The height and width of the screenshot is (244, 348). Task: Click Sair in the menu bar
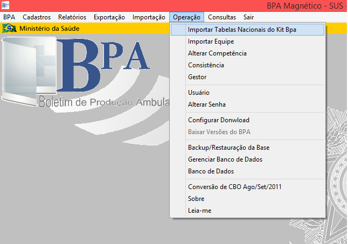point(250,17)
